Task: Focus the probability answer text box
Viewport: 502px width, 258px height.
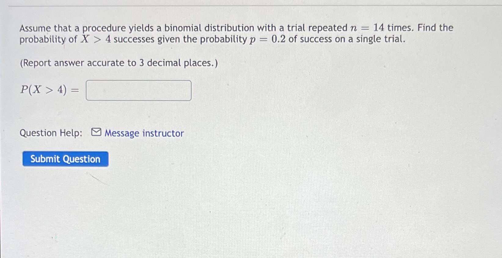Action: 138,90
